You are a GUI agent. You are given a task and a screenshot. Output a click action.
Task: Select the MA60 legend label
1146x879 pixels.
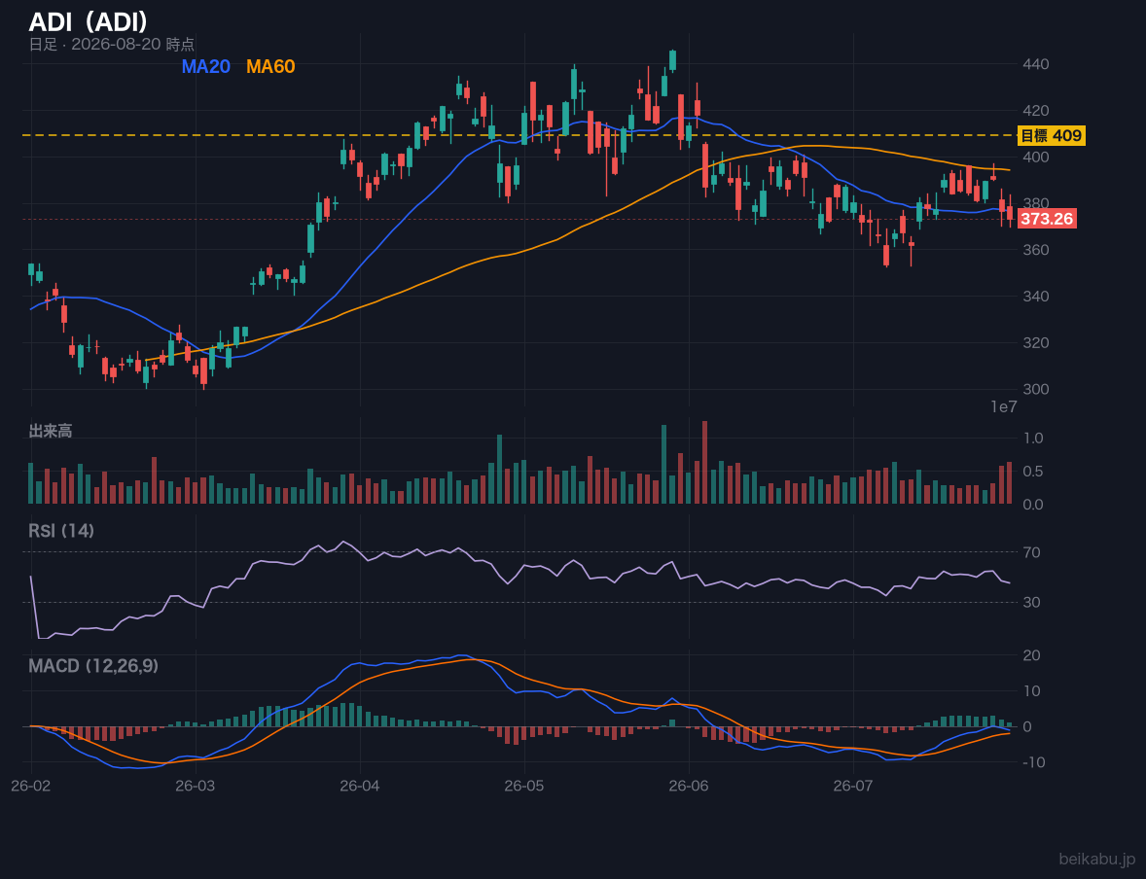point(270,66)
